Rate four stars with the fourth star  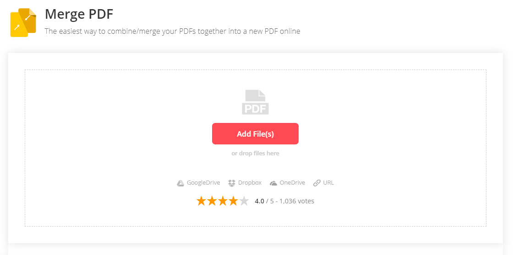tap(233, 201)
